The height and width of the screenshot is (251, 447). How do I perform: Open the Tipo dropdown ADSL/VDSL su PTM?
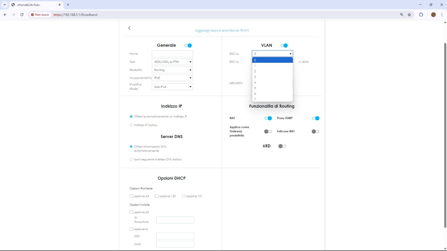click(172, 62)
